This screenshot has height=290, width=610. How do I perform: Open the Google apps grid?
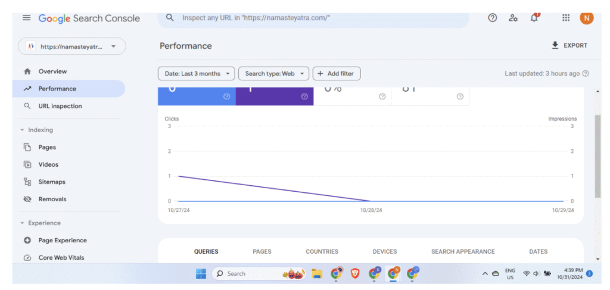click(566, 18)
